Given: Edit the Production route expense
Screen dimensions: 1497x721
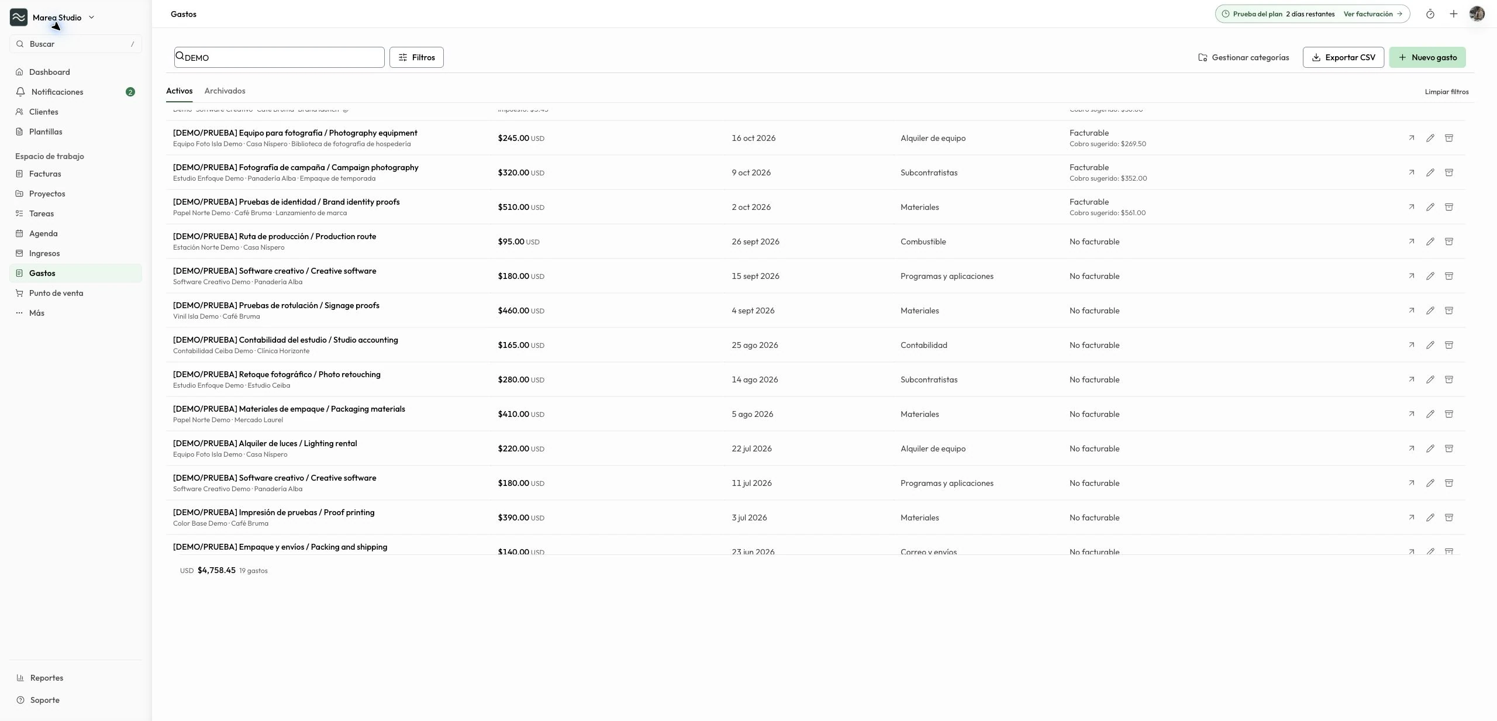Looking at the screenshot, I should click(x=1430, y=242).
